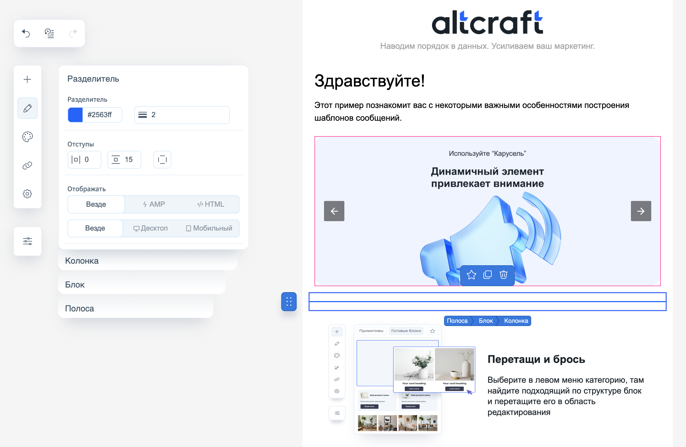The height and width of the screenshot is (447, 686).
Task: Select AMP display mode
Action: [x=154, y=204]
